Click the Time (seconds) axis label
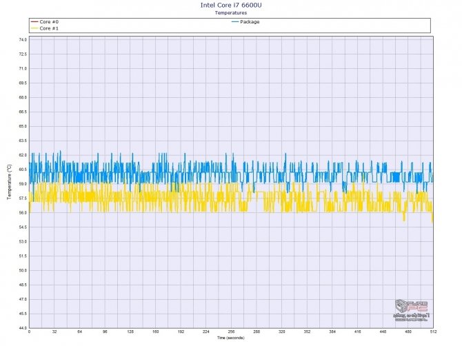The width and height of the screenshot is (462, 346). pyautogui.click(x=231, y=338)
